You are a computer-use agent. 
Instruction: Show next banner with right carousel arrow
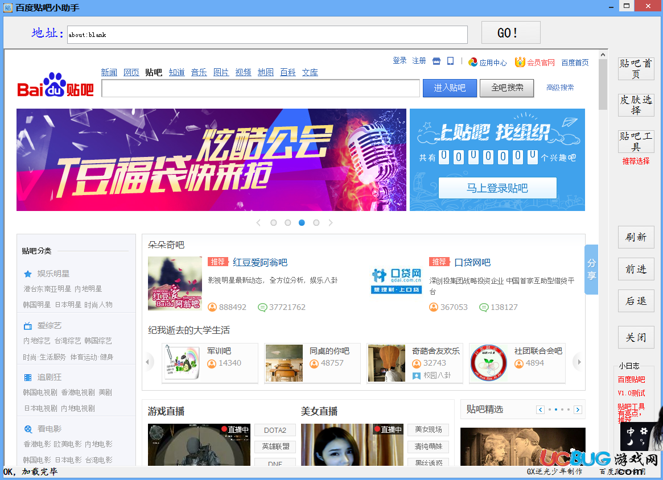[331, 223]
